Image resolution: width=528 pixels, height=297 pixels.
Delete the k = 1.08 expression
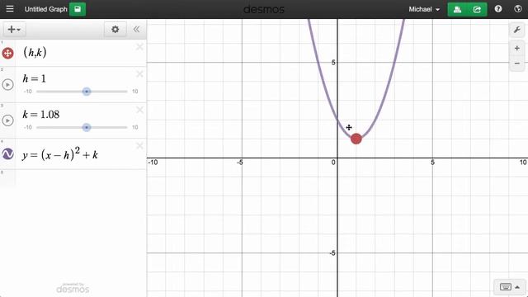coord(139,110)
